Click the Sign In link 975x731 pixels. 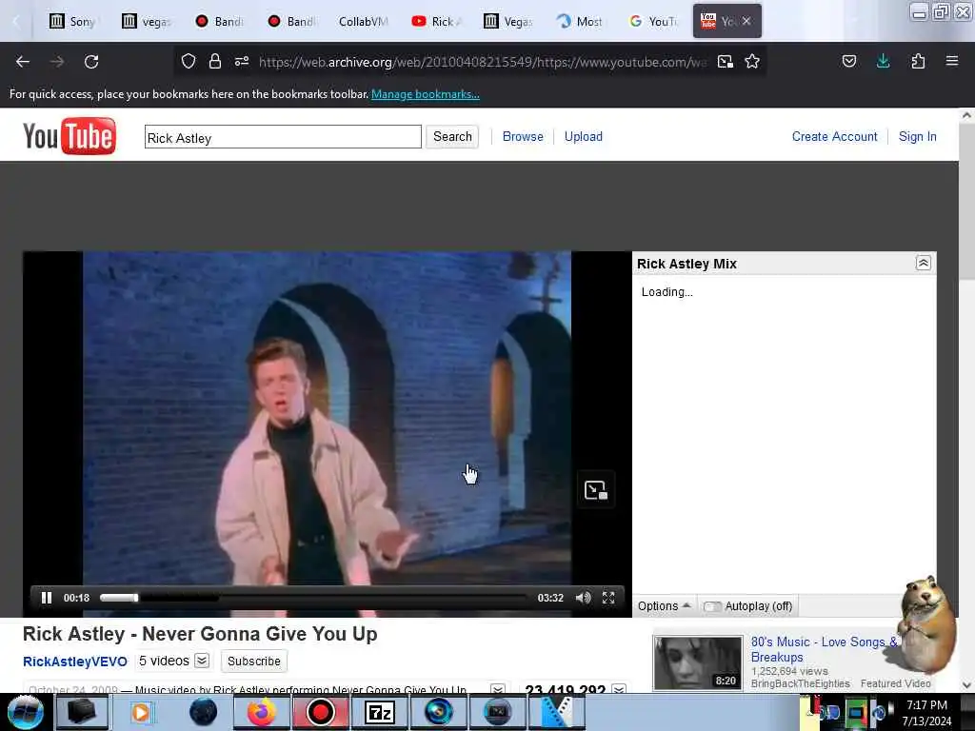tap(917, 137)
